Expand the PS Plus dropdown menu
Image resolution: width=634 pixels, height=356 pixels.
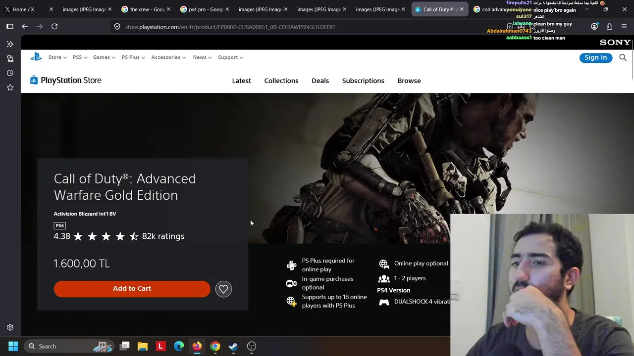[133, 57]
